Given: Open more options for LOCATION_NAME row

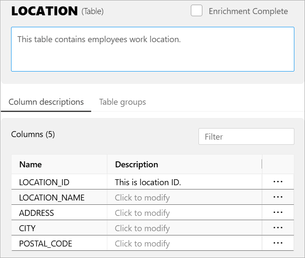Looking at the screenshot, I should 278,197.
